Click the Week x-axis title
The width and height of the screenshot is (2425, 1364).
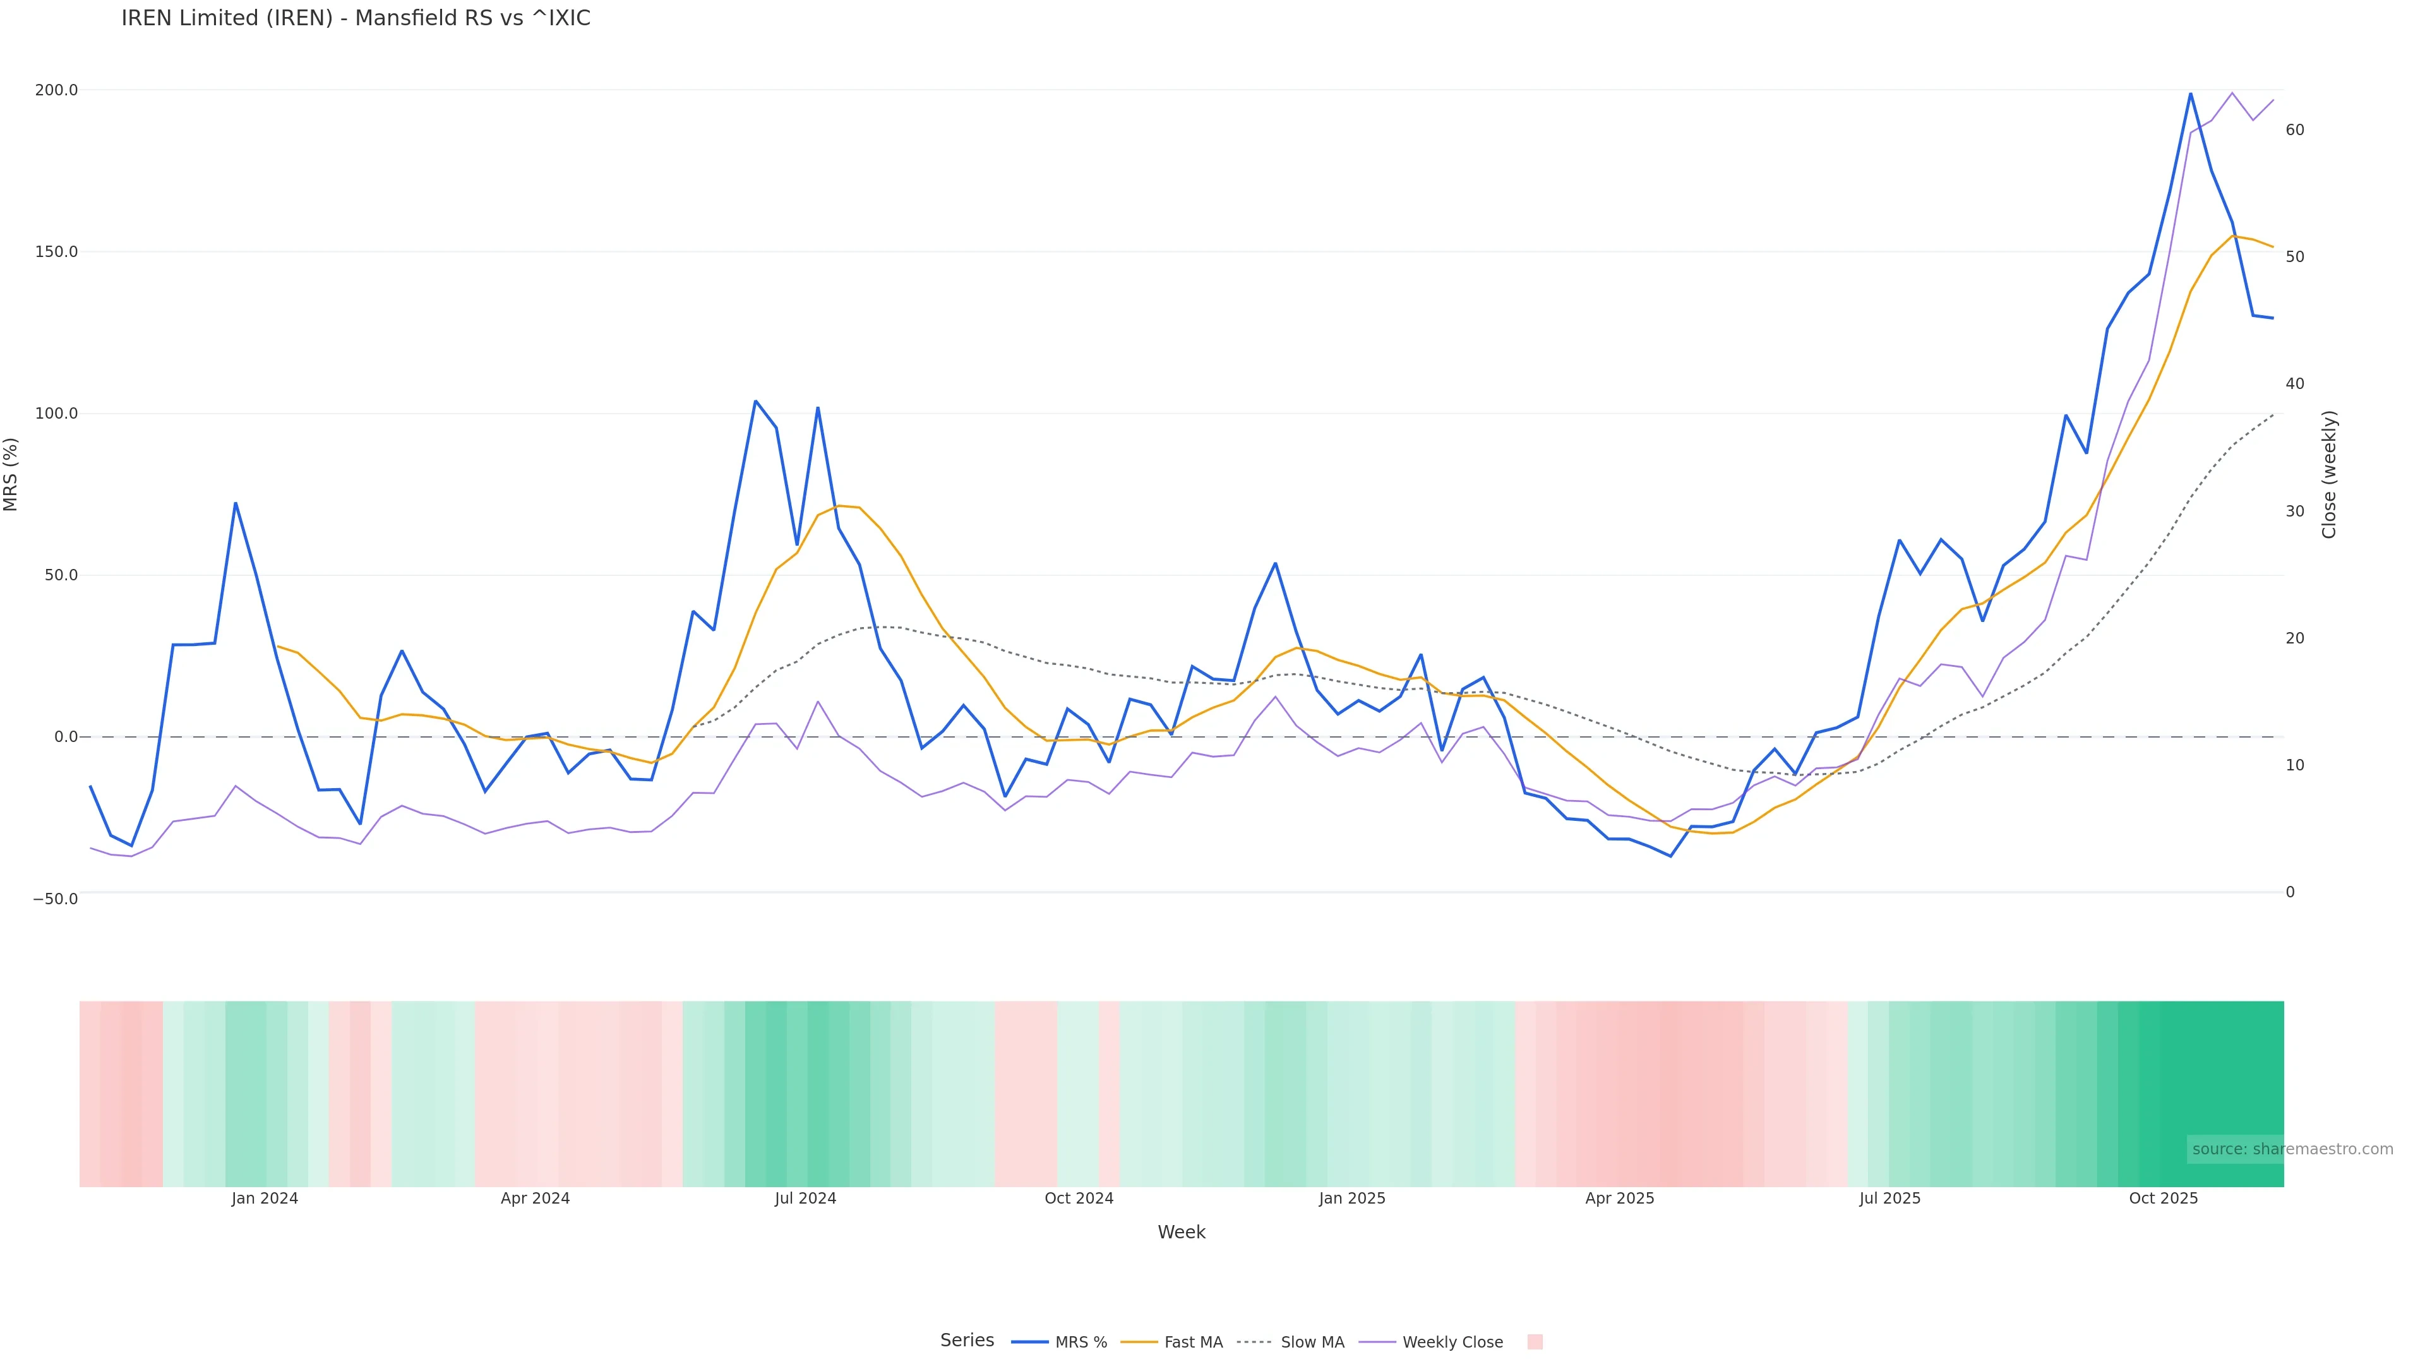coord(1182,1232)
